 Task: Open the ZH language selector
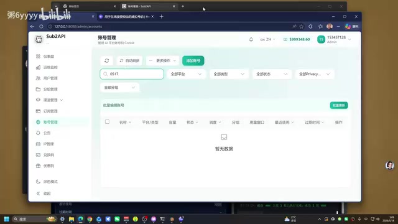coord(267,39)
